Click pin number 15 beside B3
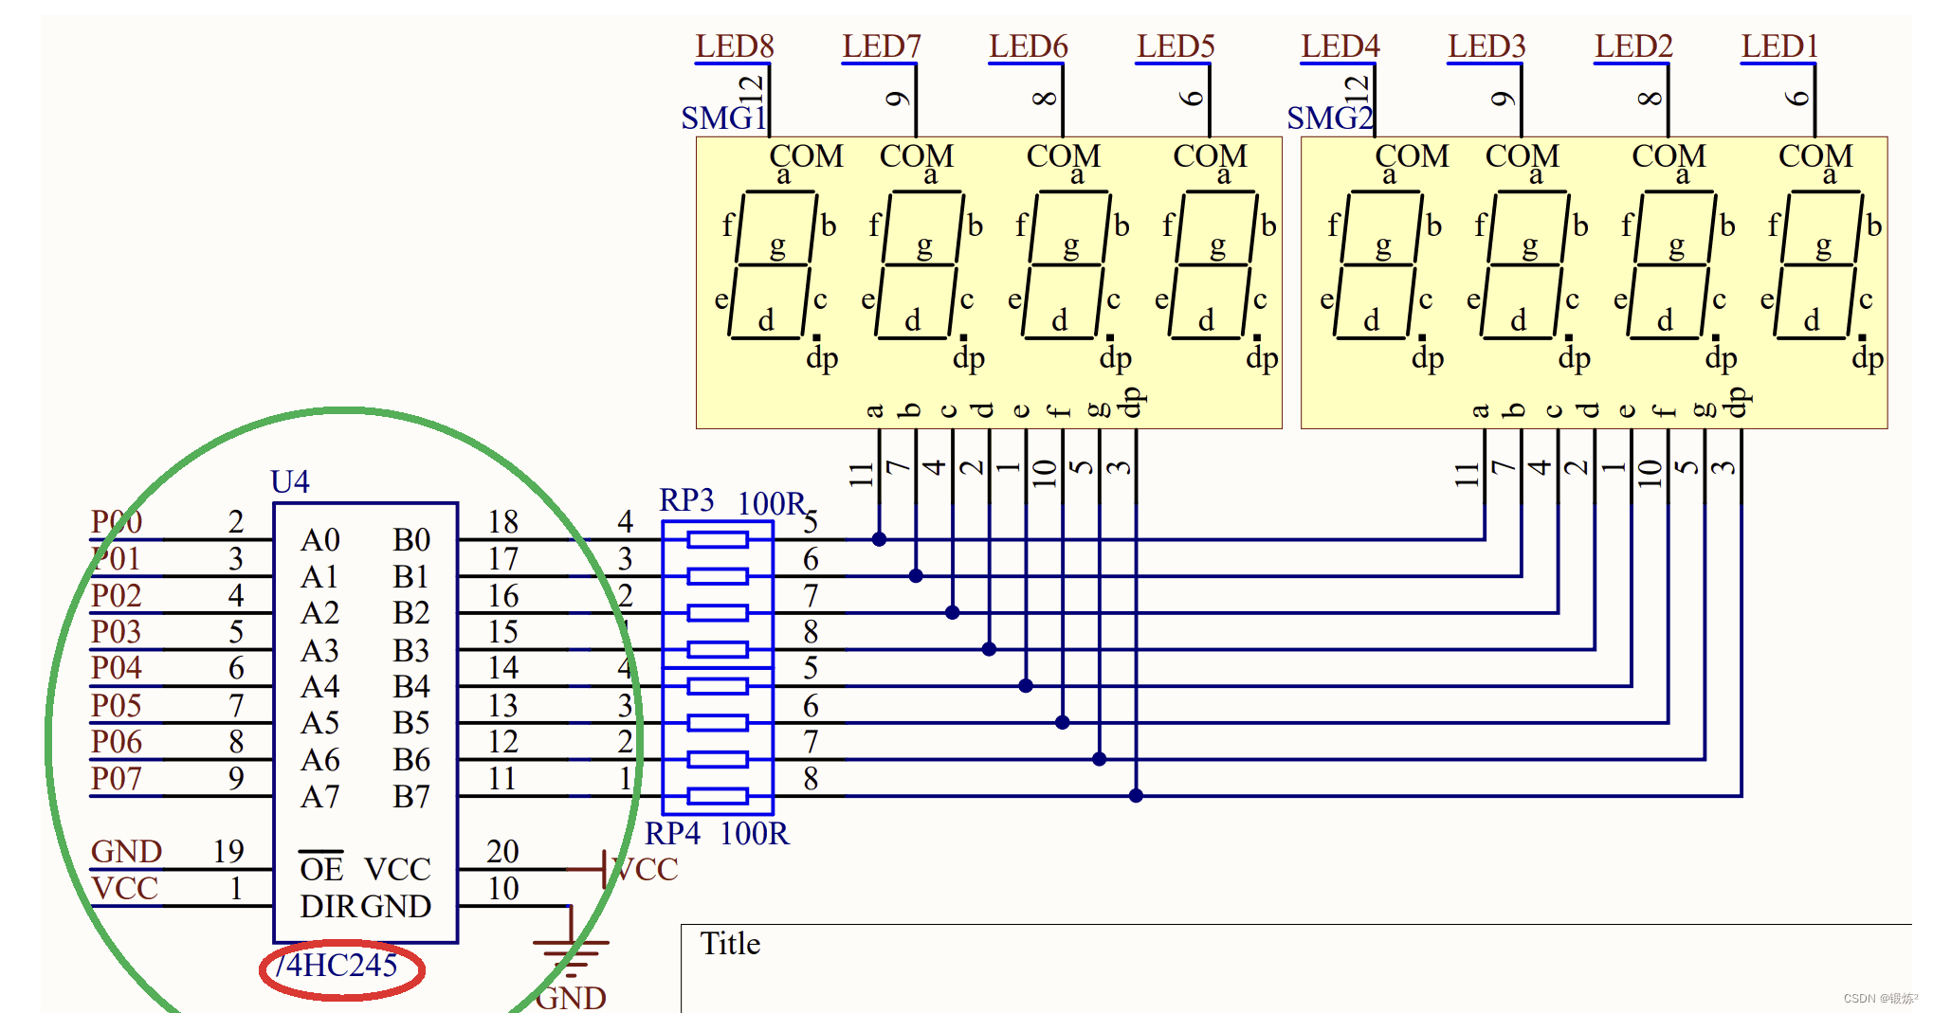 (502, 631)
